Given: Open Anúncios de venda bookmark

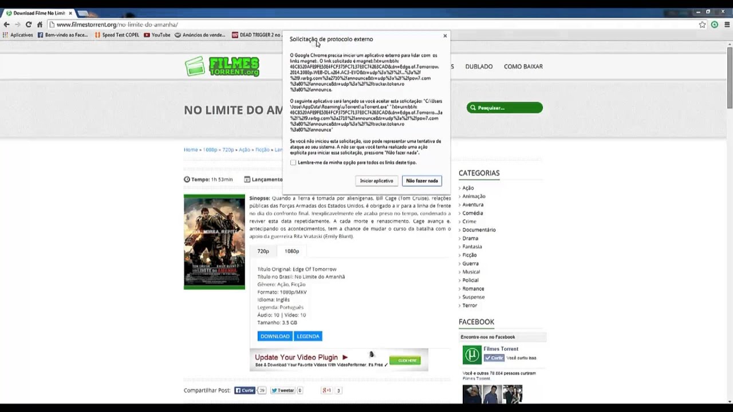Looking at the screenshot, I should (200, 35).
